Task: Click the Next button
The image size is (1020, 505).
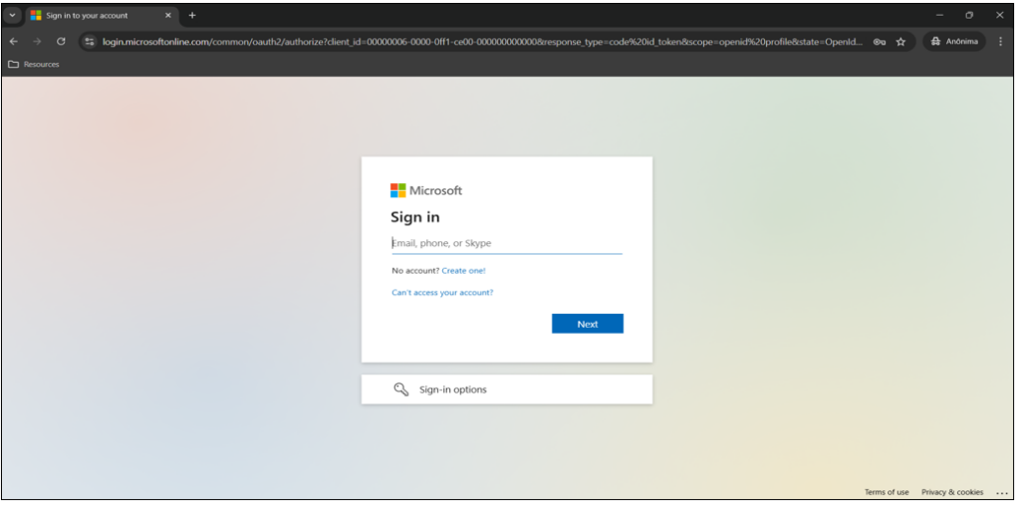Action: (588, 324)
